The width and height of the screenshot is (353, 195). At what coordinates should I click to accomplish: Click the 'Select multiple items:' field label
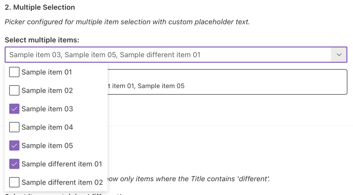42,40
